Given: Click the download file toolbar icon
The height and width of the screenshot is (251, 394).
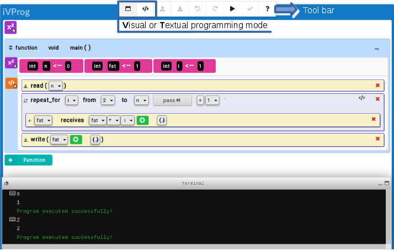Looking at the screenshot, I should click(180, 9).
